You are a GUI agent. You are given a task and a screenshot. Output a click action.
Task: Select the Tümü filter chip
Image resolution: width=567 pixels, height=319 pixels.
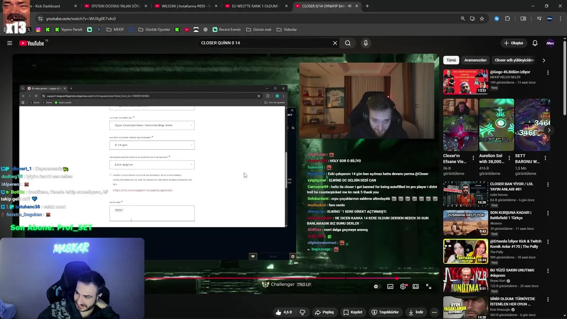(451, 60)
